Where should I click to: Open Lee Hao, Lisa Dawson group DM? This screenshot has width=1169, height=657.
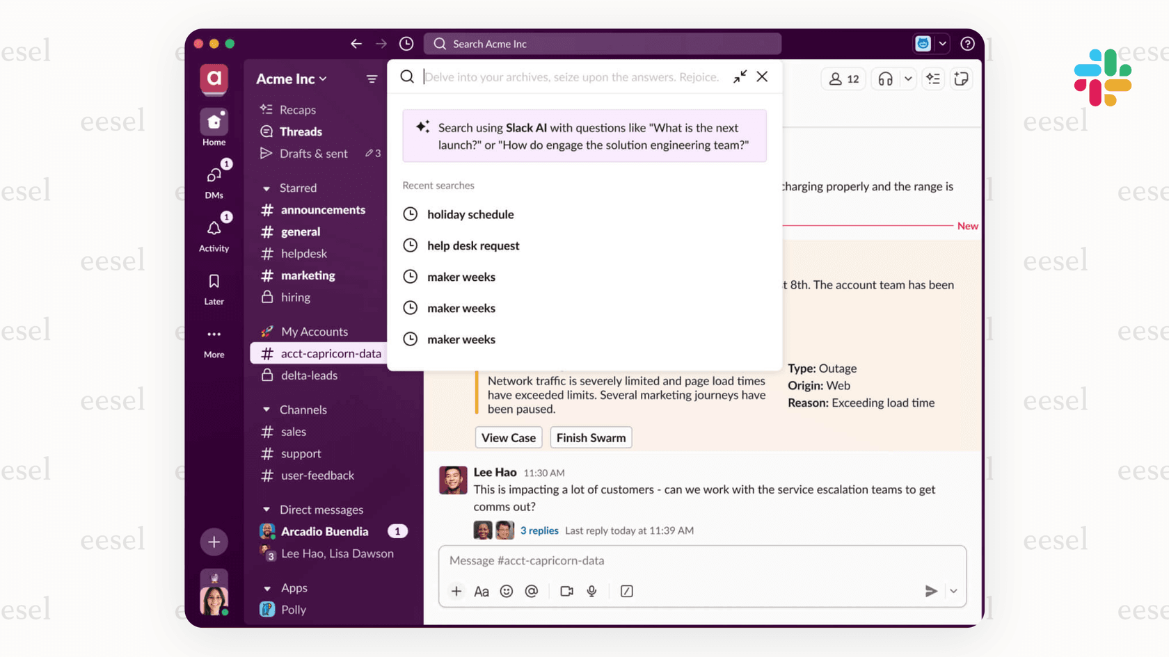point(326,553)
